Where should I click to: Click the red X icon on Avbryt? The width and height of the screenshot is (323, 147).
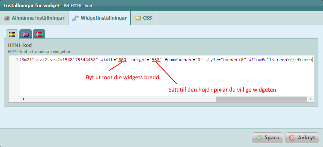[x=292, y=138]
